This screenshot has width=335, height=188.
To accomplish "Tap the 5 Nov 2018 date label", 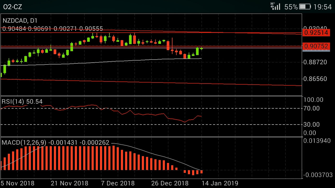I will pyautogui.click(x=18, y=183).
